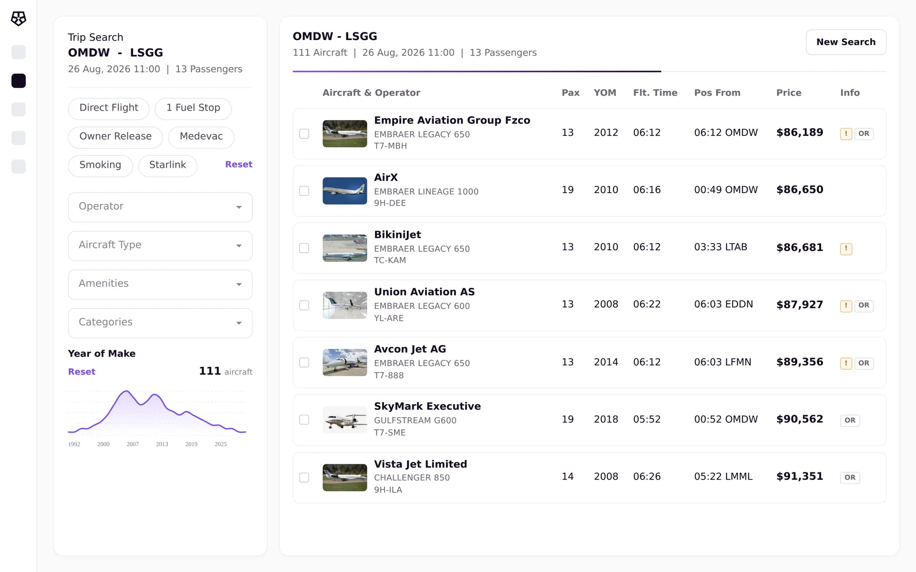Expand the Aircraft Type dropdown
Viewport: 916px width, 572px height.
point(160,245)
